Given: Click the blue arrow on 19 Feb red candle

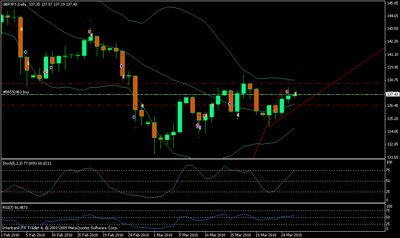Looking at the screenshot, I should pos(121,66).
